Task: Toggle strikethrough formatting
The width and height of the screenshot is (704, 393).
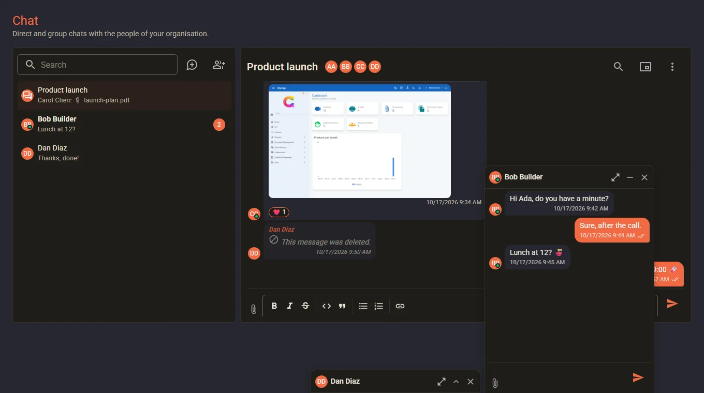Action: coord(305,306)
